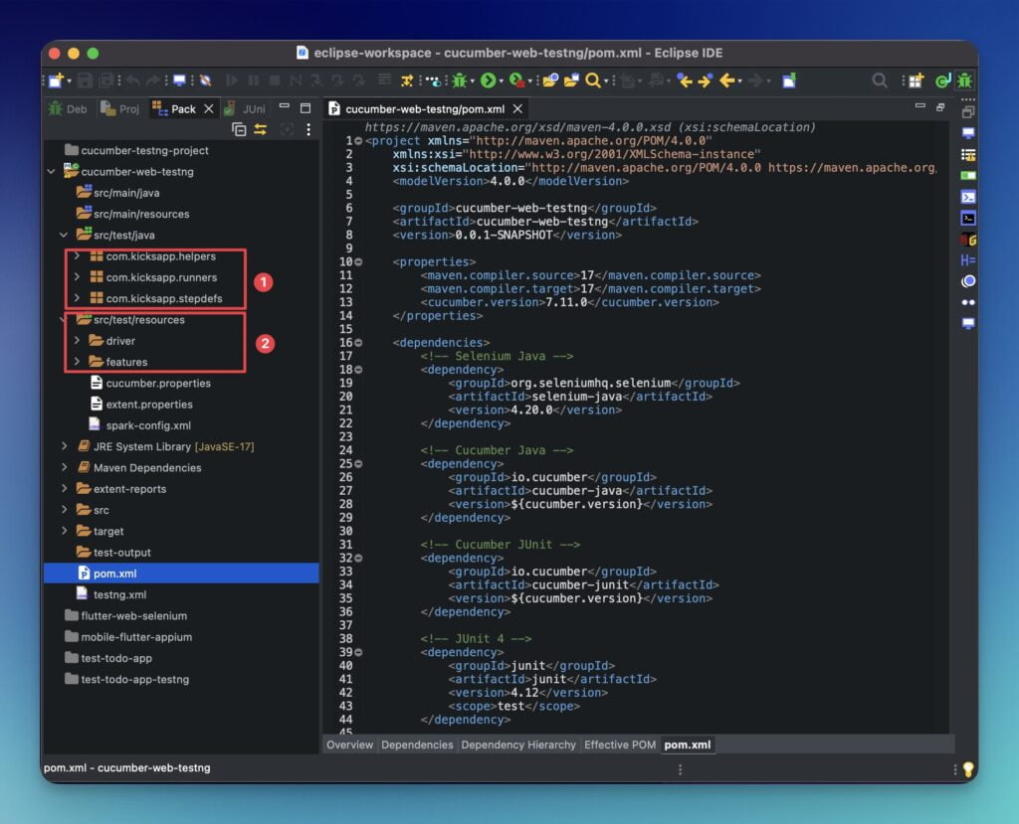Image resolution: width=1019 pixels, height=824 pixels.
Task: Click the Restore icon atop right trim
Action: coord(968,112)
